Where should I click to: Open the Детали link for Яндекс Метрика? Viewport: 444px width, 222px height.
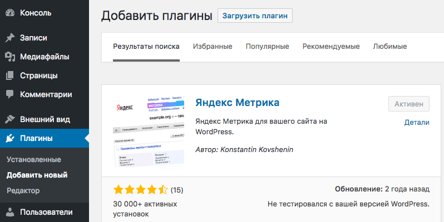click(417, 123)
